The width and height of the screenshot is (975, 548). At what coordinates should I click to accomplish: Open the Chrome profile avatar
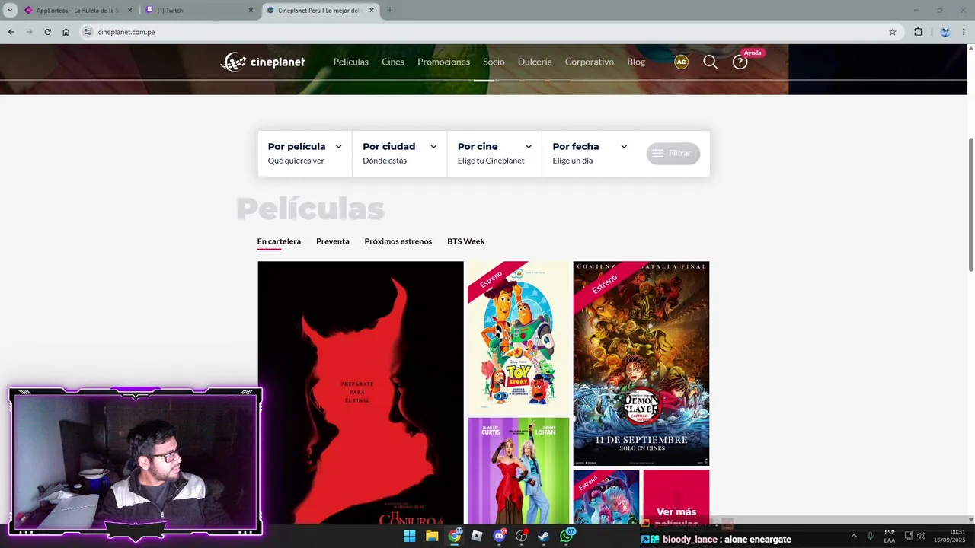945,32
